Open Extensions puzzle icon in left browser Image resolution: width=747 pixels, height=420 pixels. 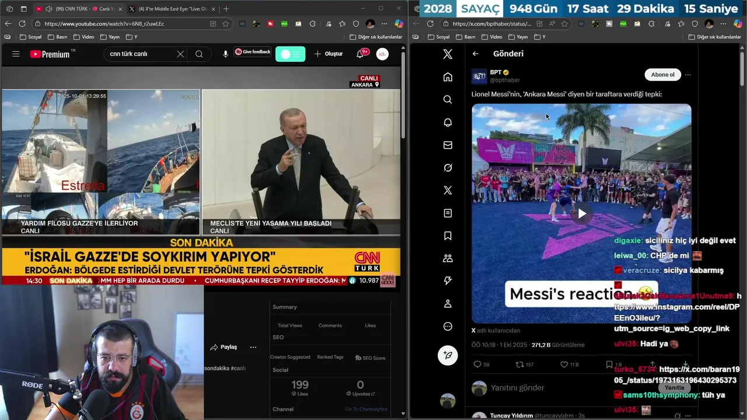pos(312,24)
